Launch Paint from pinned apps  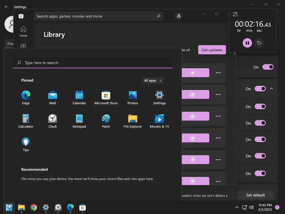tap(106, 121)
